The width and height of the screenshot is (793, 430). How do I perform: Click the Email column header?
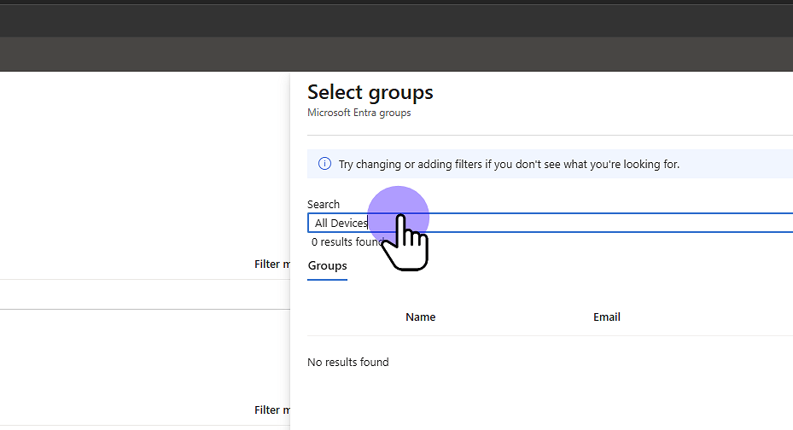click(x=606, y=317)
